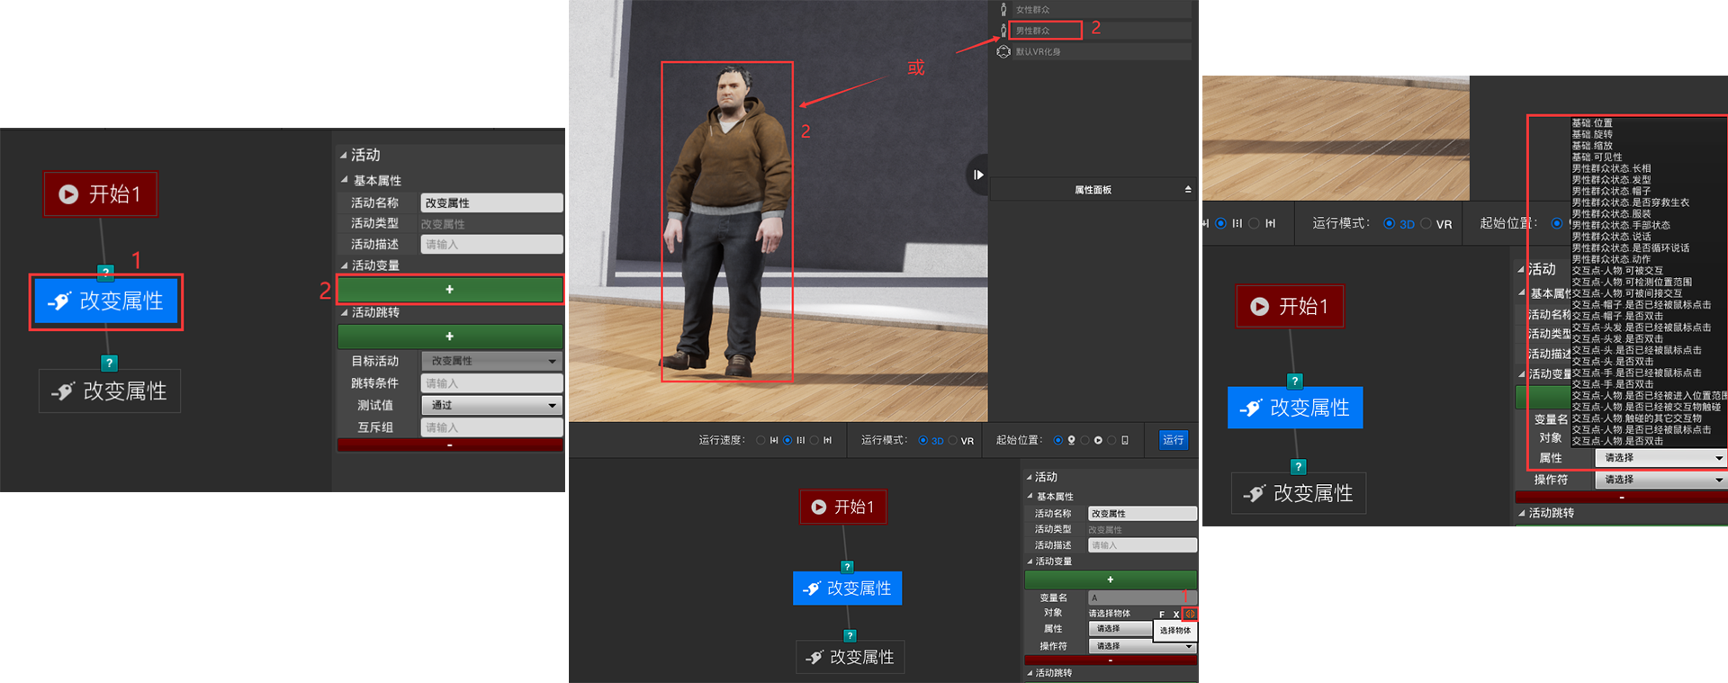Select second 起始位置 radio with circle icon
The image size is (1728, 683).
click(1084, 440)
